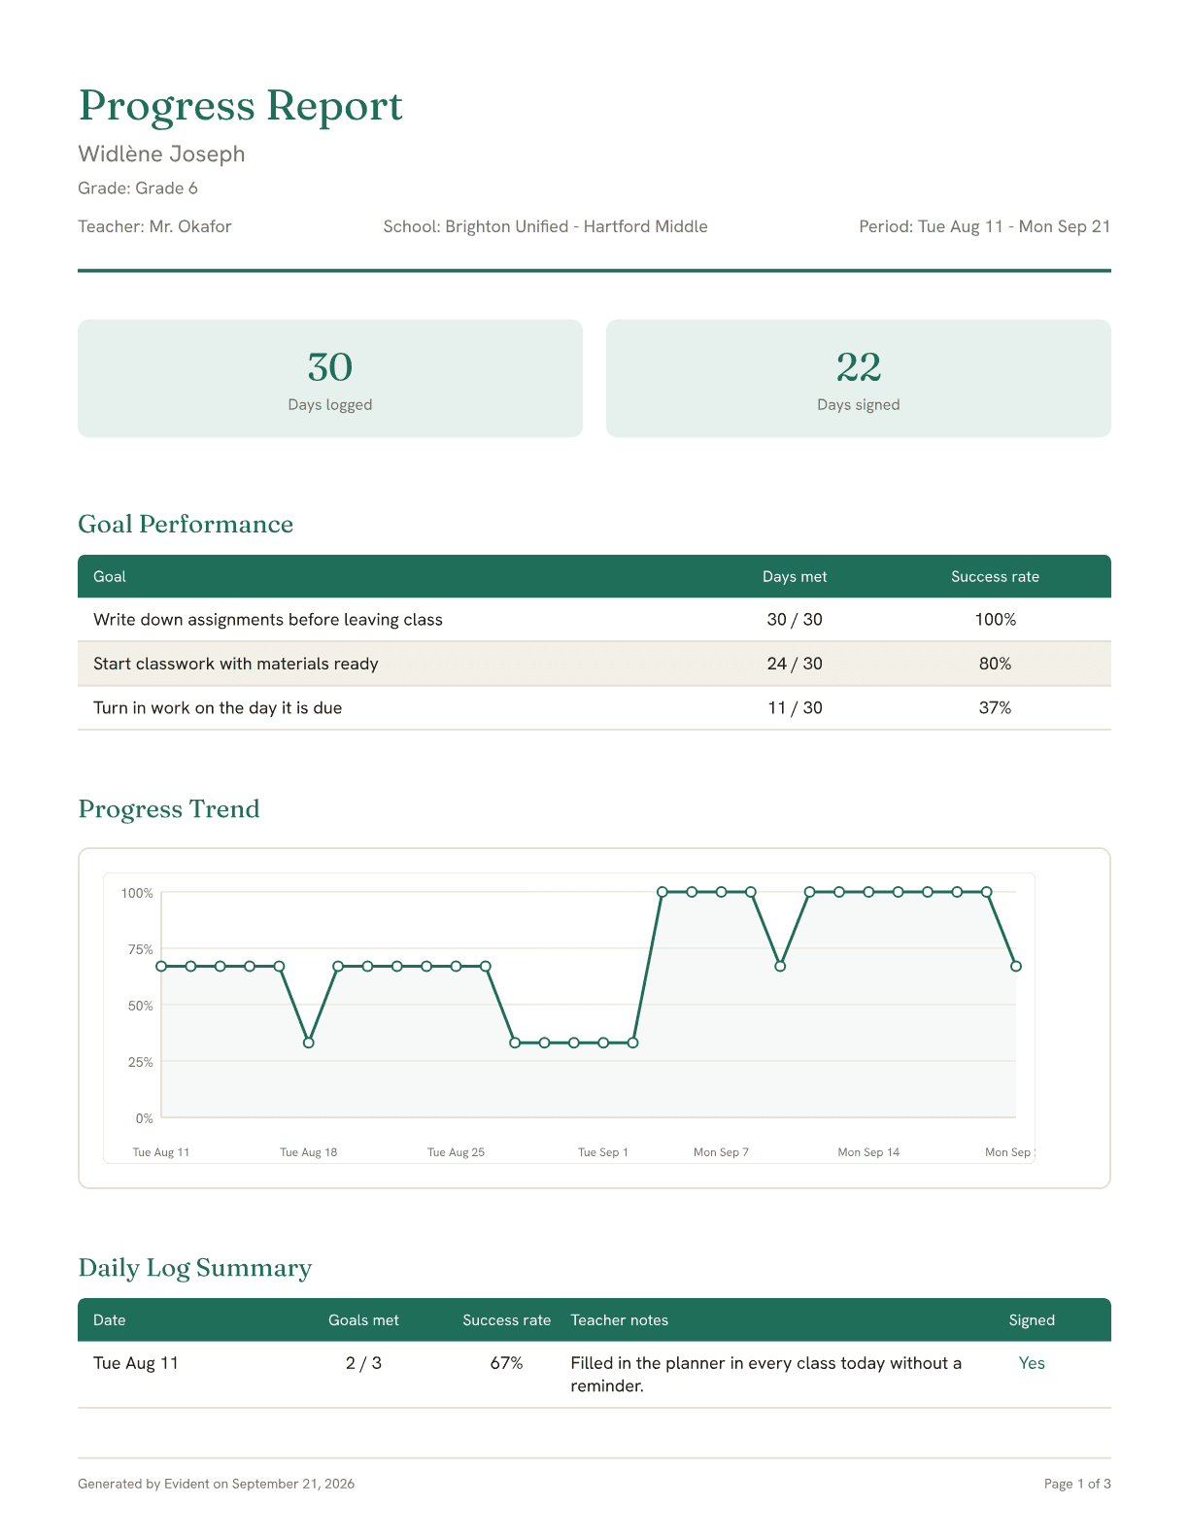Select 'Write down assignments before leaving class'
The height and width of the screenshot is (1539, 1189).
(x=268, y=619)
